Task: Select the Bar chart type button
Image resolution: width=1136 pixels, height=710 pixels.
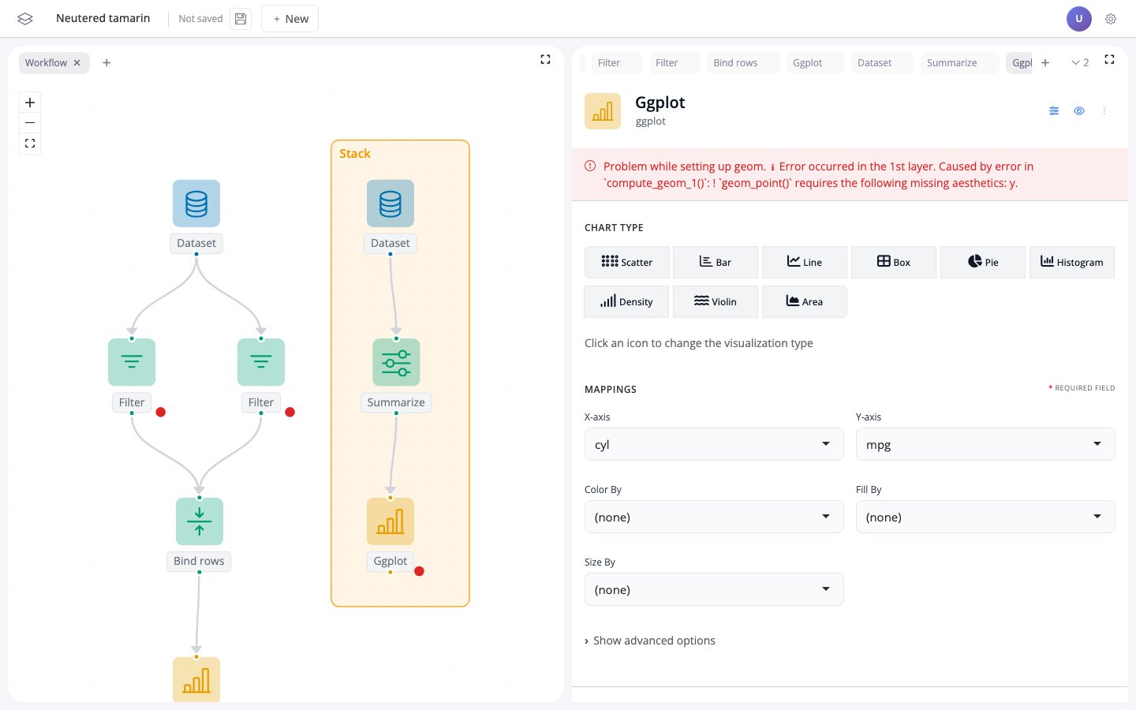Action: coord(716,262)
